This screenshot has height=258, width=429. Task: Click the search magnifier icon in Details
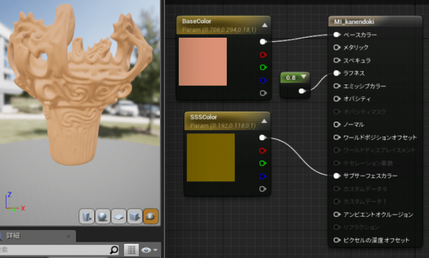tap(114, 250)
